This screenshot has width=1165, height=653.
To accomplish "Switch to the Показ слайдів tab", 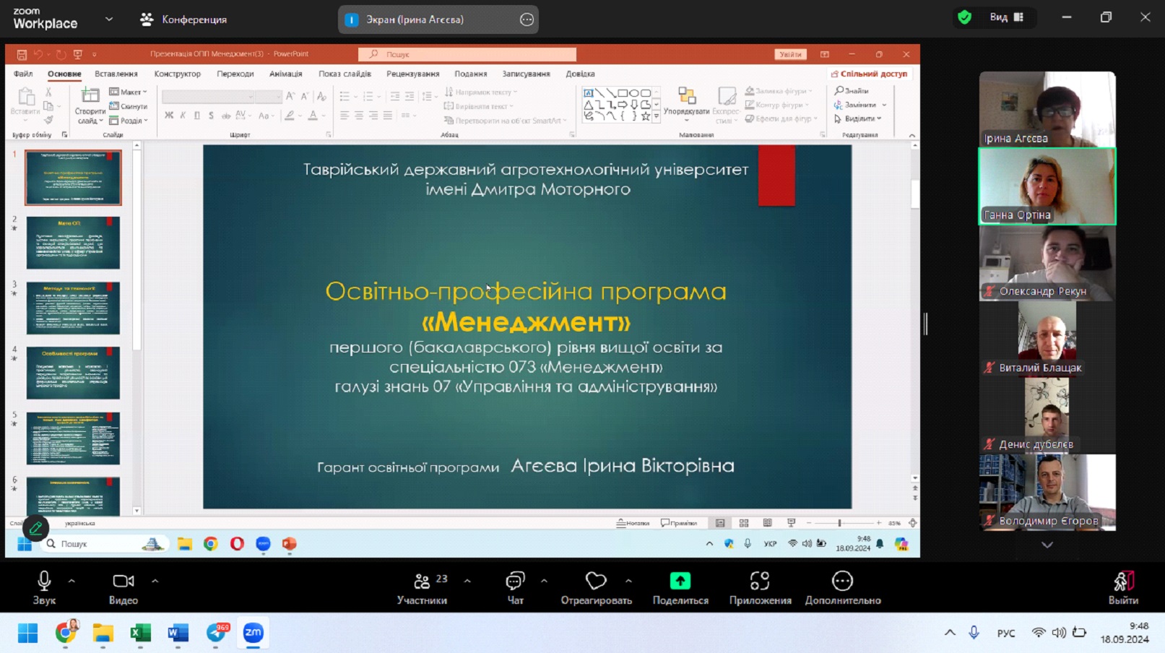I will (x=345, y=74).
